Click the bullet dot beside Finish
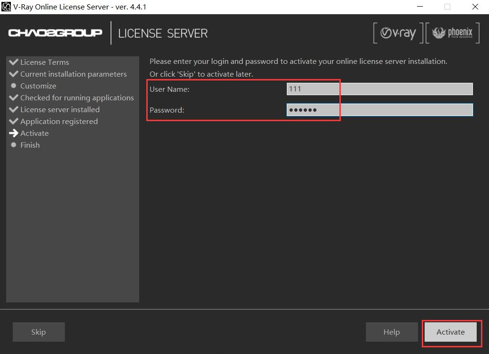 point(14,145)
